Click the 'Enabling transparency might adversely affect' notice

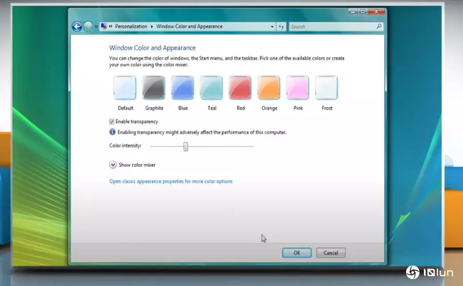[202, 132]
